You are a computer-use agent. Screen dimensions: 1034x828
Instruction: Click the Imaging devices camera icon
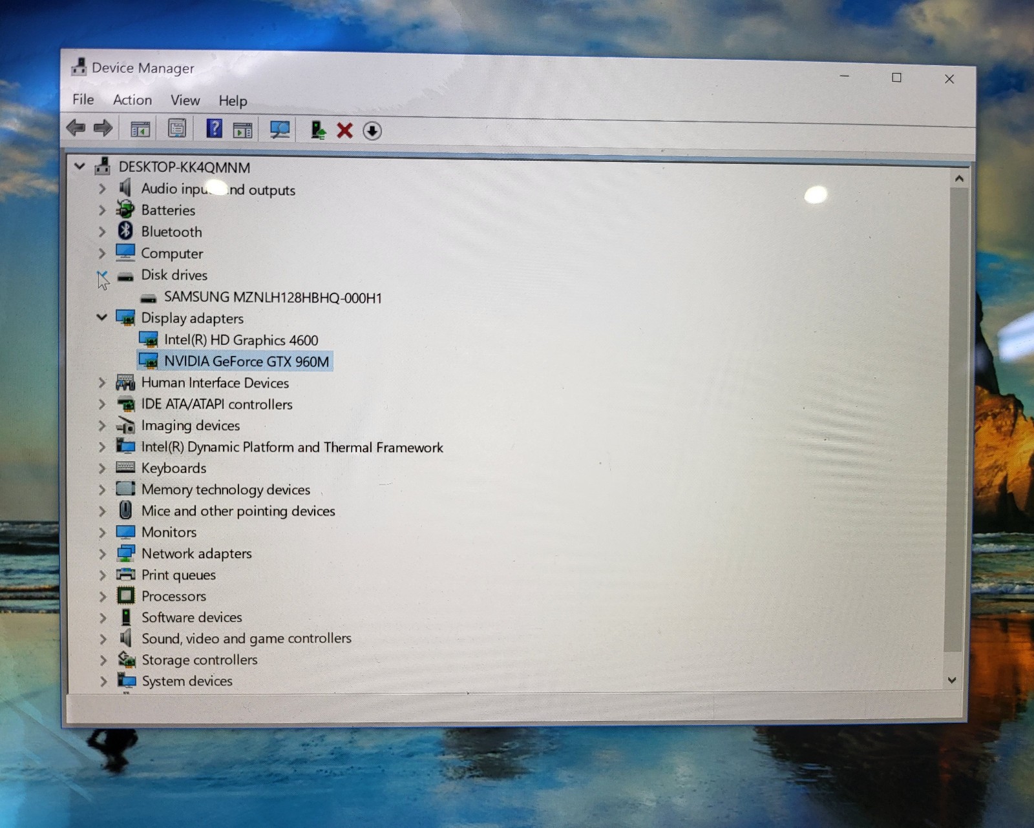[x=125, y=425]
